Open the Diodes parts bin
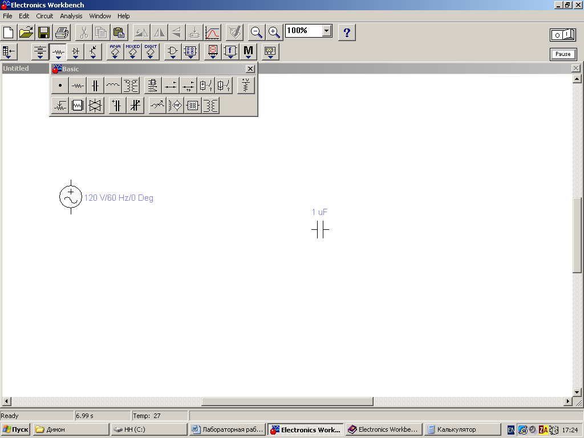Screen dimensions: 584x438 point(76,52)
